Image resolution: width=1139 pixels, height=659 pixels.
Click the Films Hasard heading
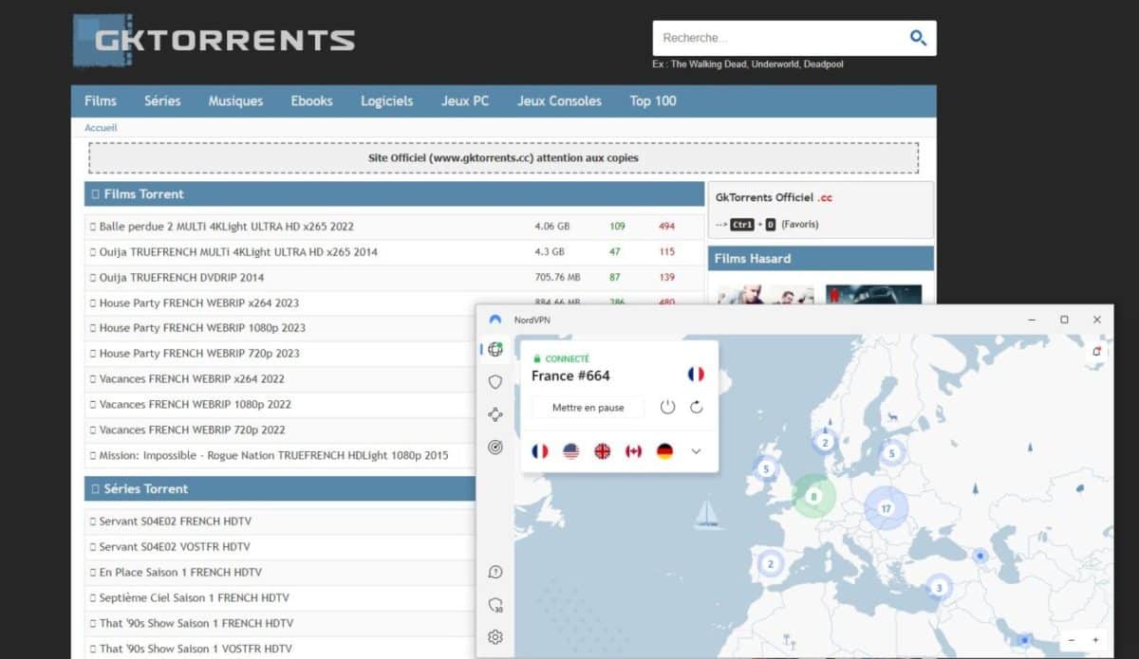(x=821, y=259)
